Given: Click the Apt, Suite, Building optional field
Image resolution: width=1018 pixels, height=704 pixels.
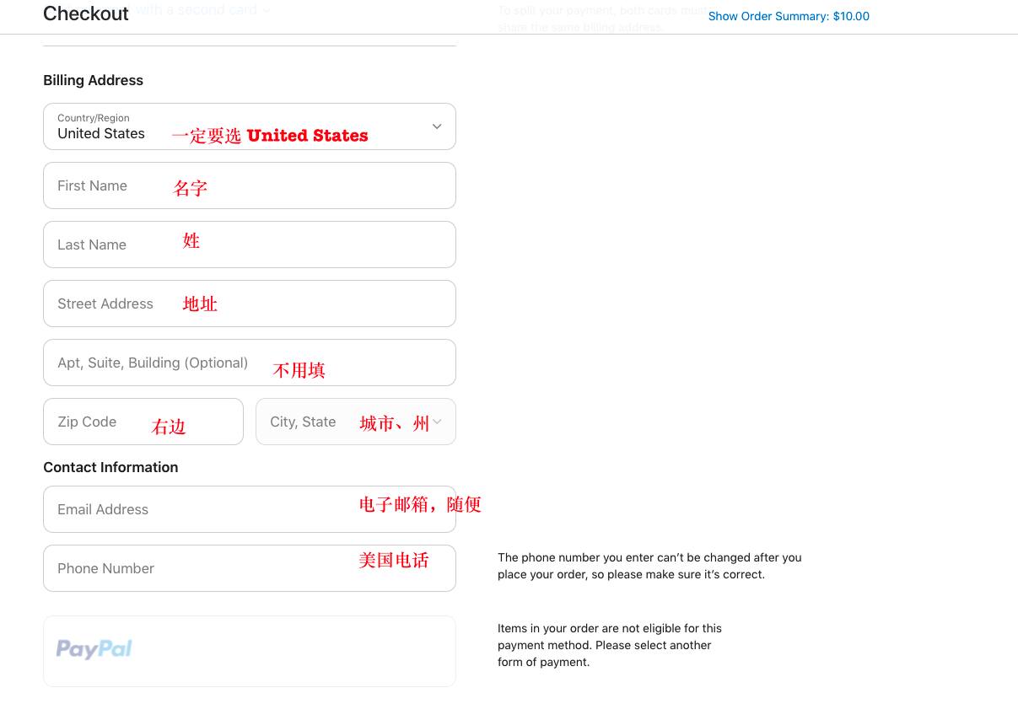Looking at the screenshot, I should (249, 363).
